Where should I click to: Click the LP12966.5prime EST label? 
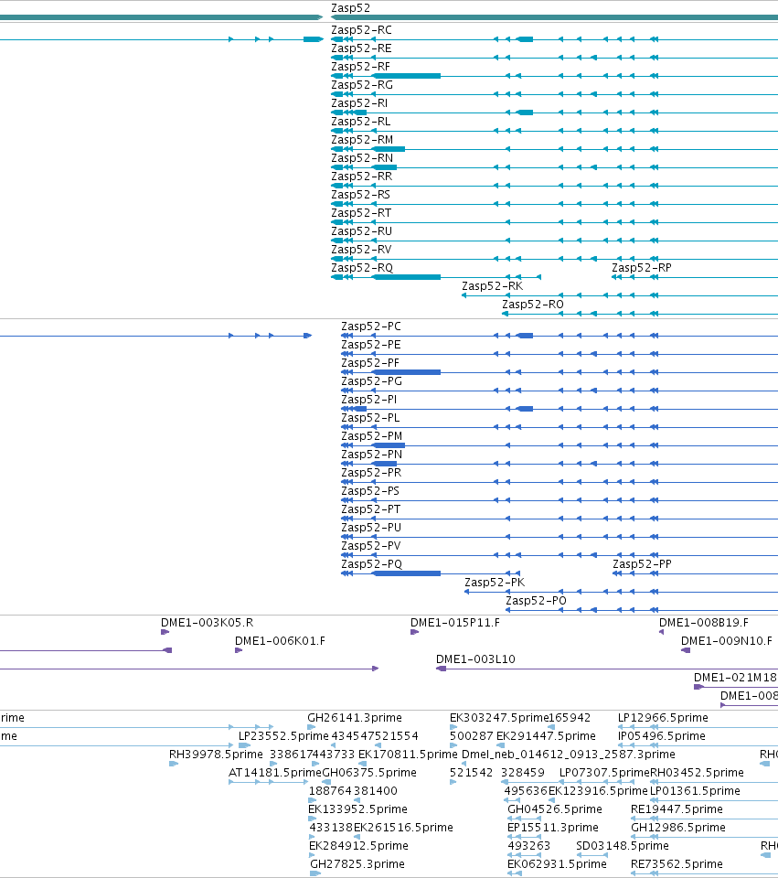[x=663, y=718]
